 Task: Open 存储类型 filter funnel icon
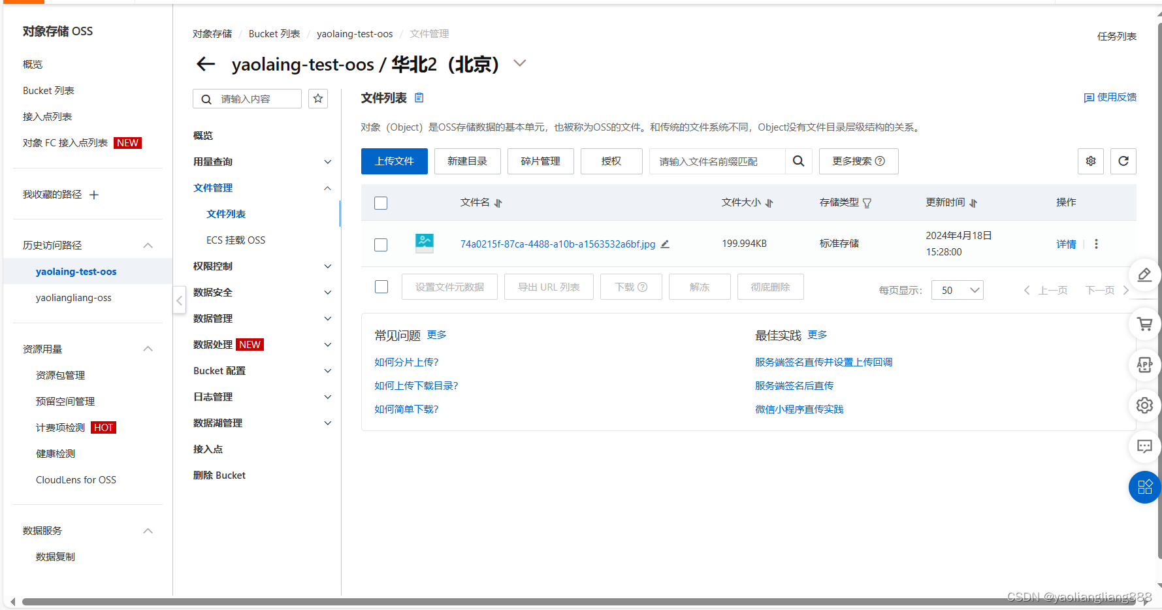[x=867, y=203]
